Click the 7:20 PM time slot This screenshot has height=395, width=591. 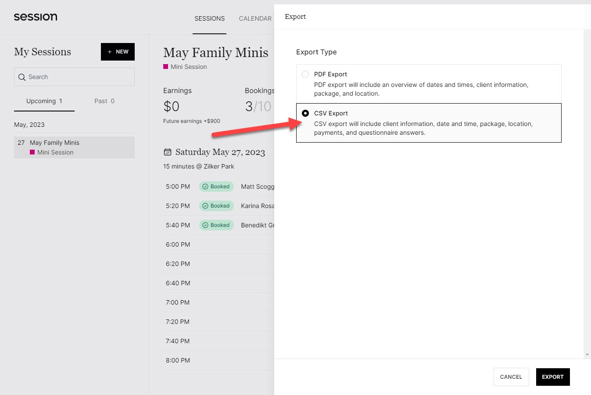(x=218, y=322)
